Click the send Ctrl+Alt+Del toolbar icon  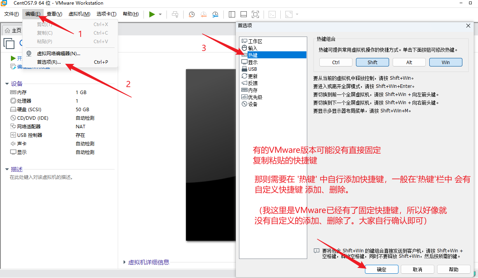175,14
